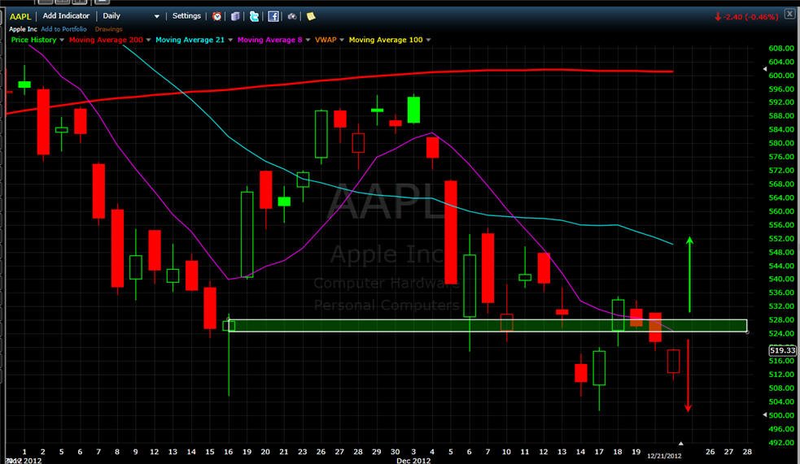Click the triangle marker above the 12/21/2012 date
The image size is (800, 464).
[x=680, y=444]
